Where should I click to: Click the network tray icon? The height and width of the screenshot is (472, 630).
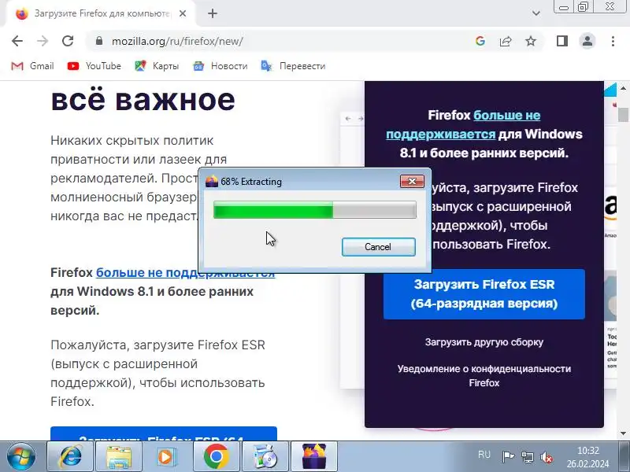(x=527, y=457)
